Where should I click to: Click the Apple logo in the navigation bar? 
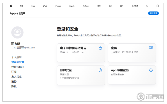(11, 6)
